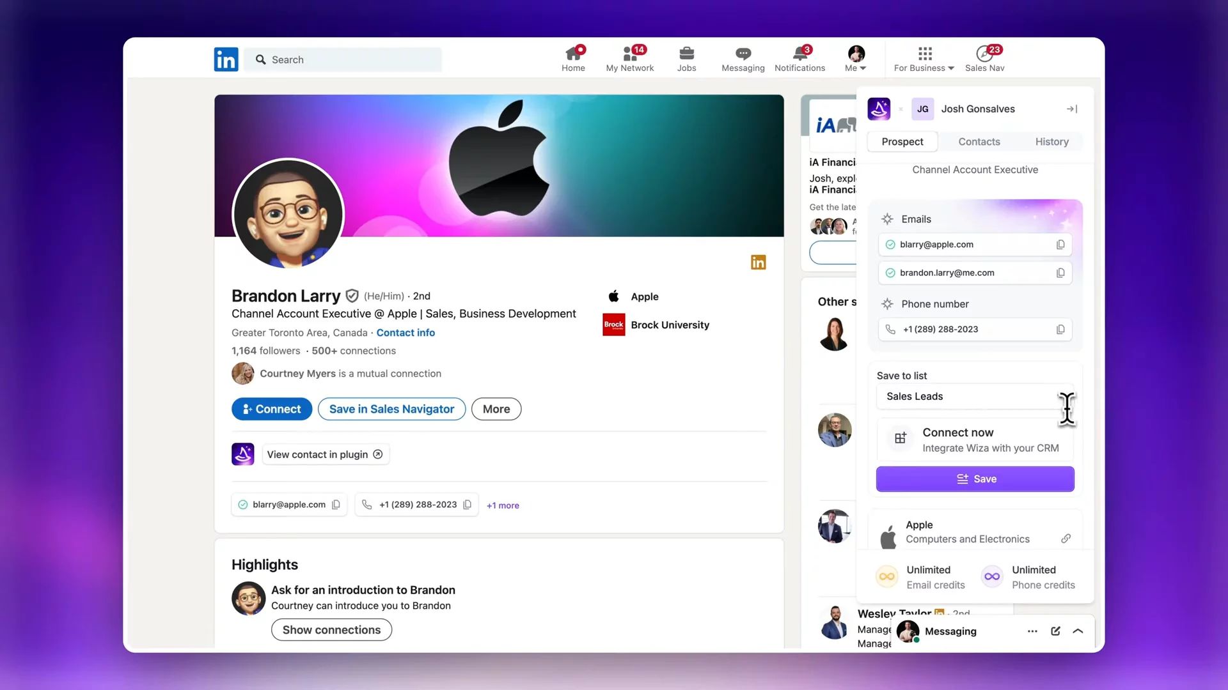Copy blarry@apple.com in the Wiza panel
This screenshot has height=690, width=1228.
pyautogui.click(x=1060, y=245)
